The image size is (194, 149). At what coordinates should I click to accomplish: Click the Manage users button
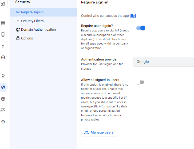(x=99, y=132)
